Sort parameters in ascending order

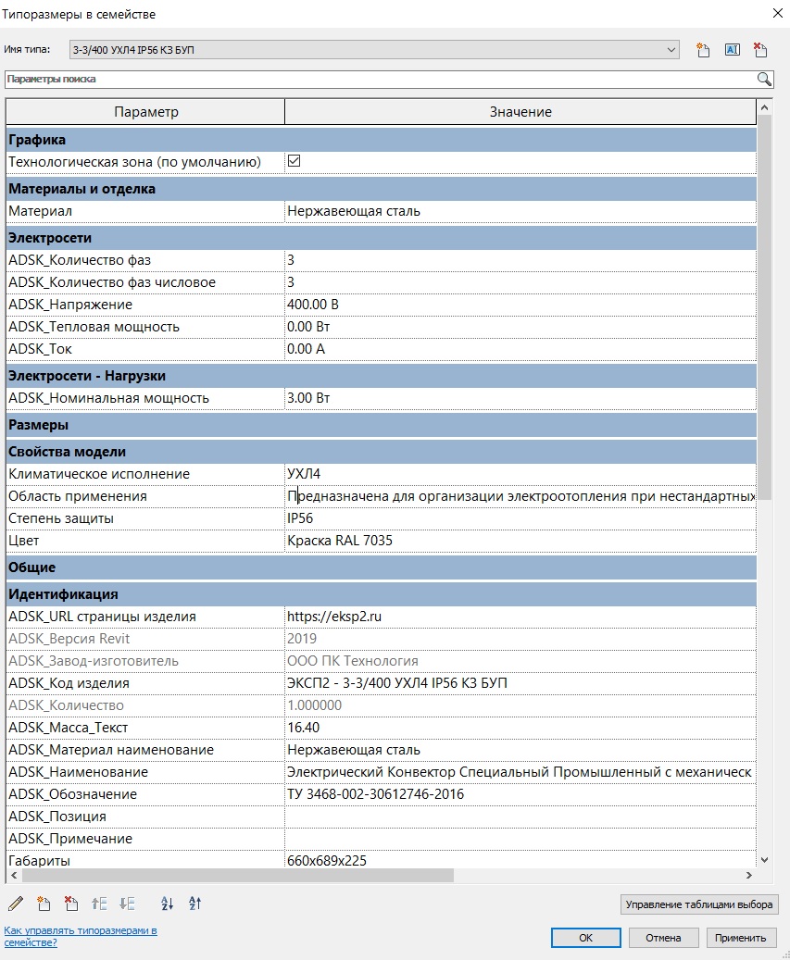coord(168,903)
